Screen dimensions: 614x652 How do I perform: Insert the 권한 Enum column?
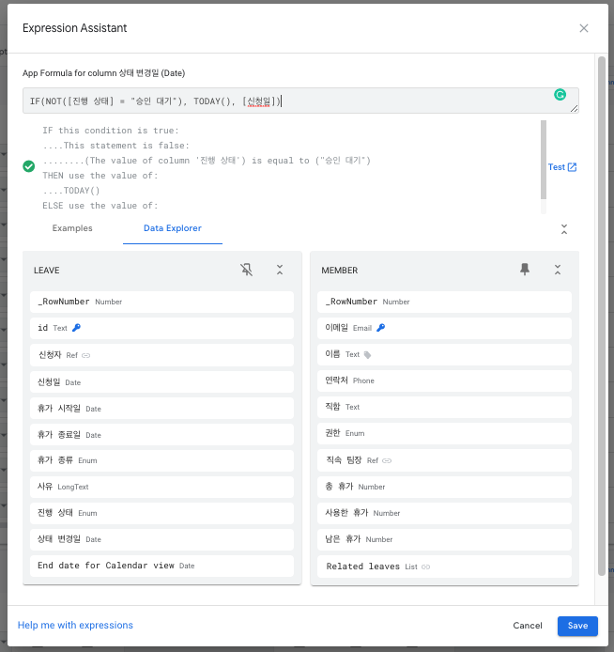coord(444,433)
